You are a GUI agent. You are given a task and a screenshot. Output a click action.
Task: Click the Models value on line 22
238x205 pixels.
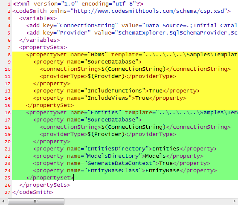point(155,156)
